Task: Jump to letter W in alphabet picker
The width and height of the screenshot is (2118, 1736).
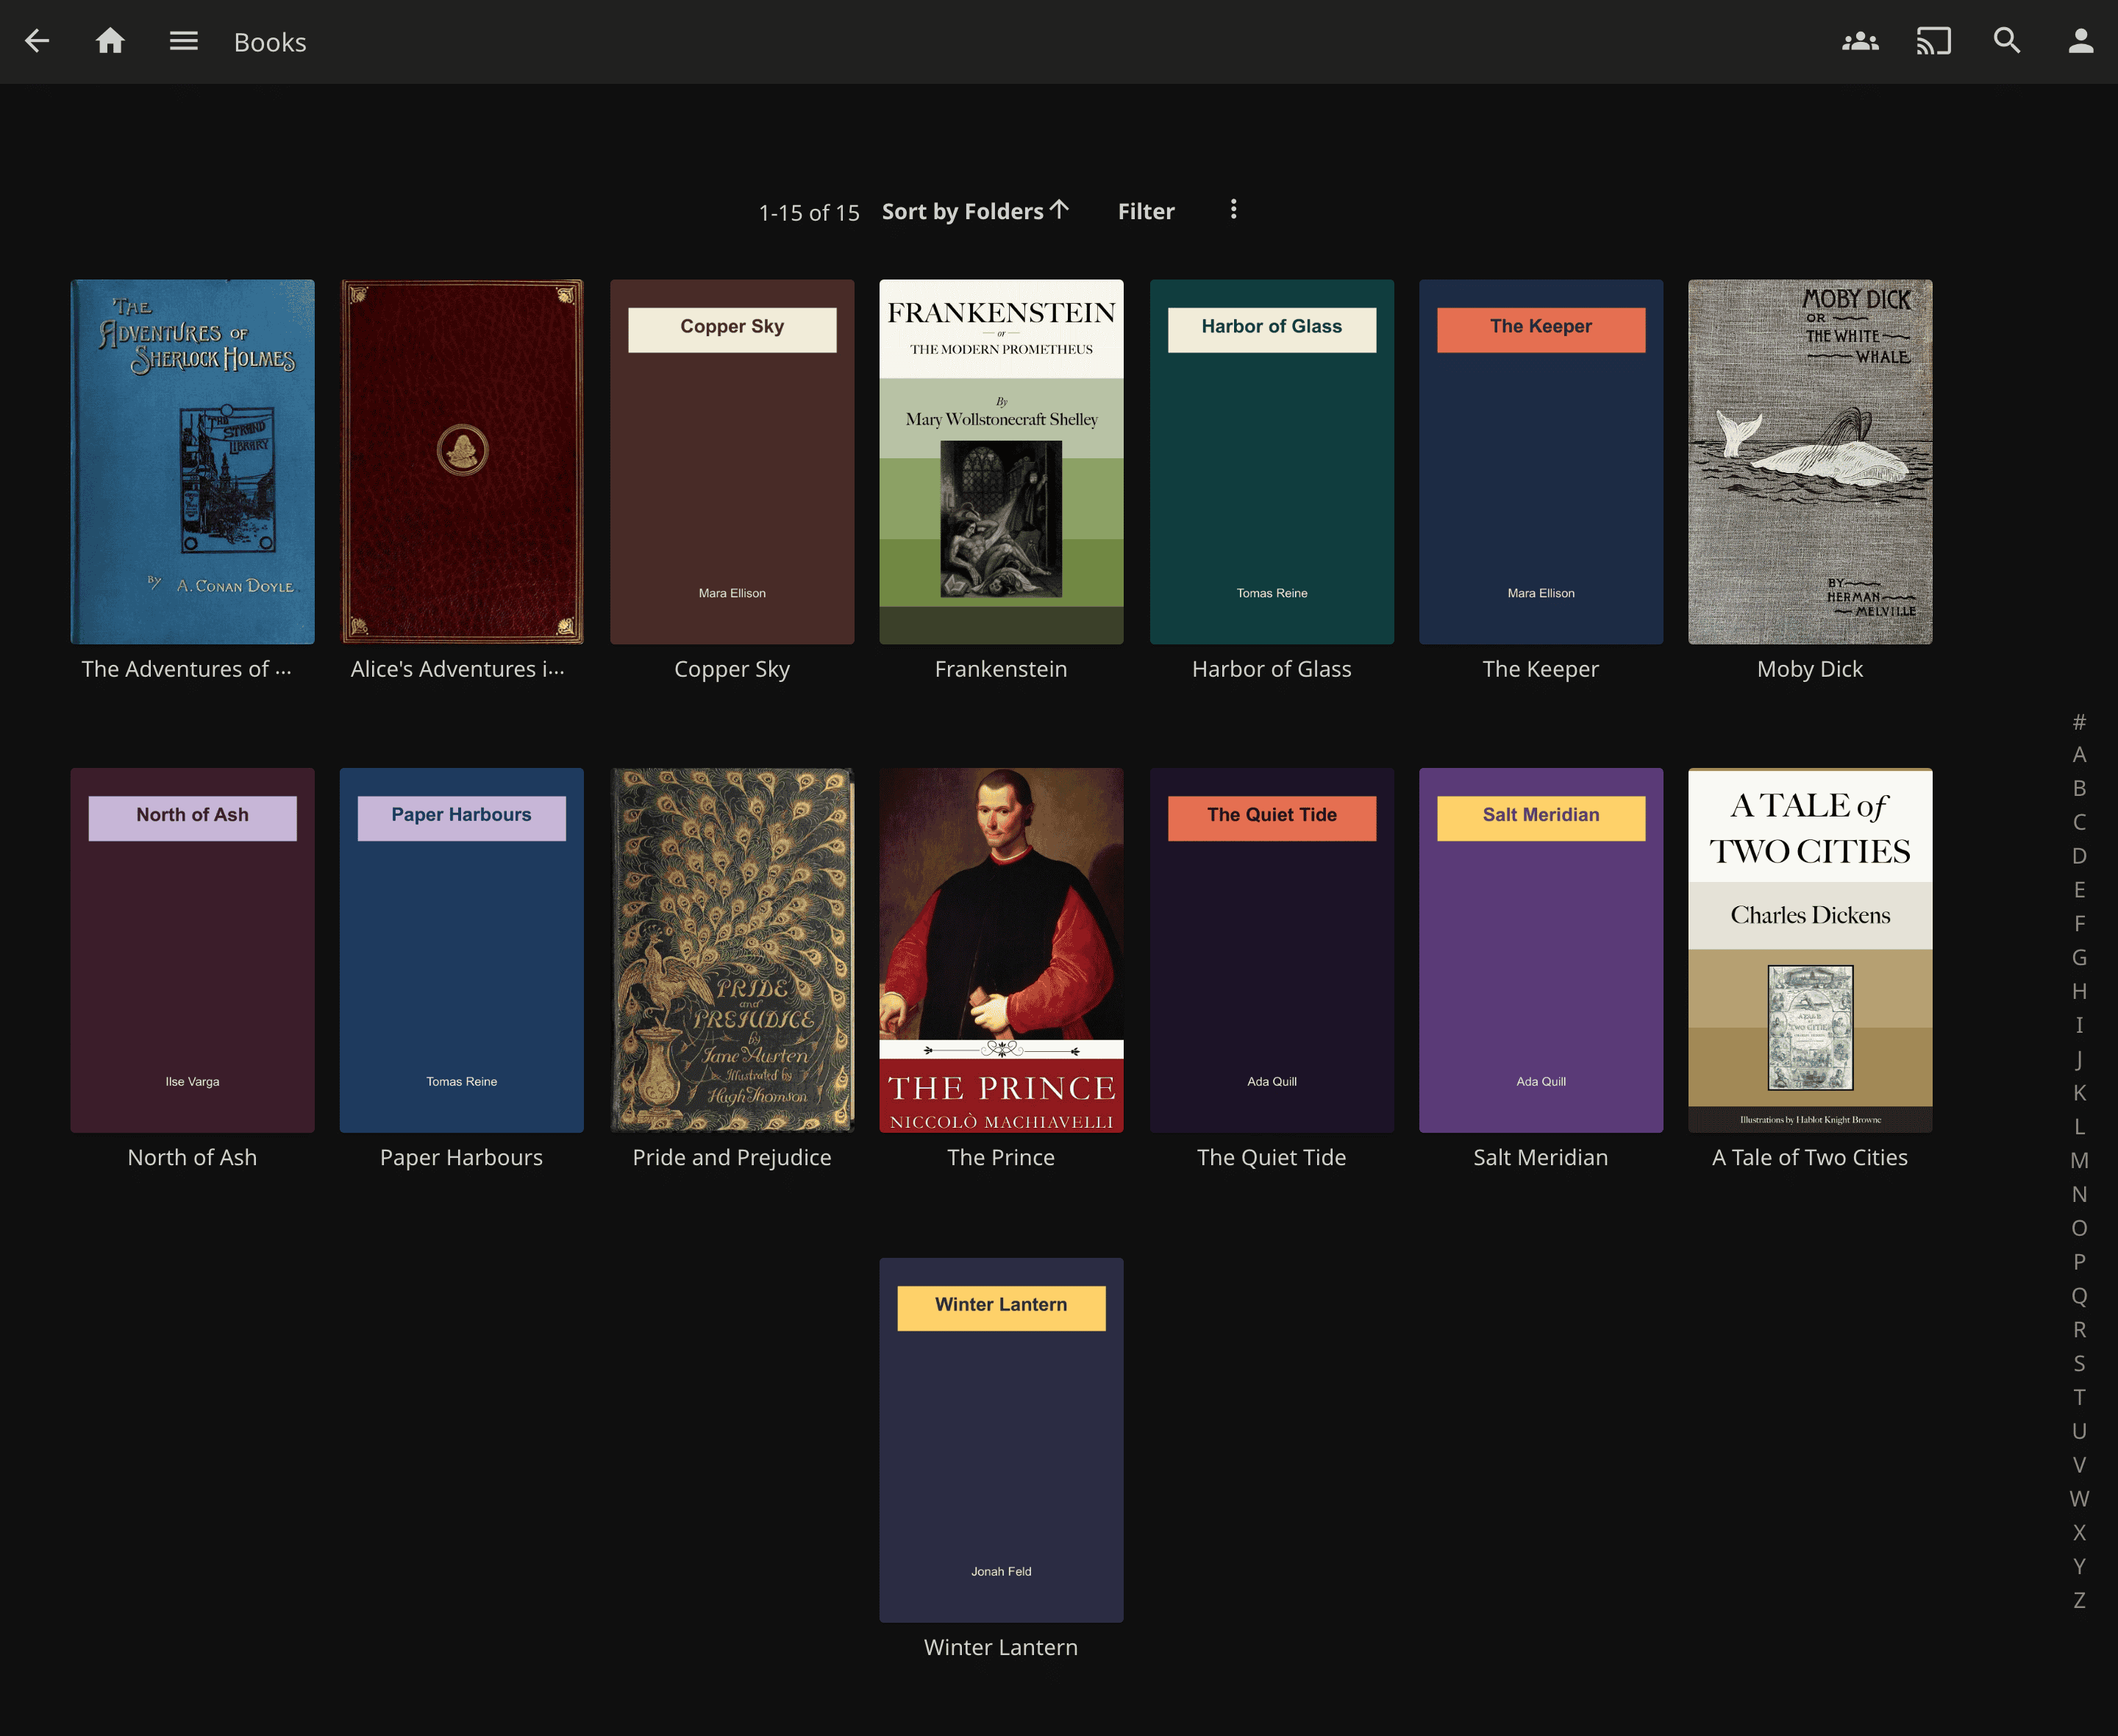Action: tap(2079, 1498)
